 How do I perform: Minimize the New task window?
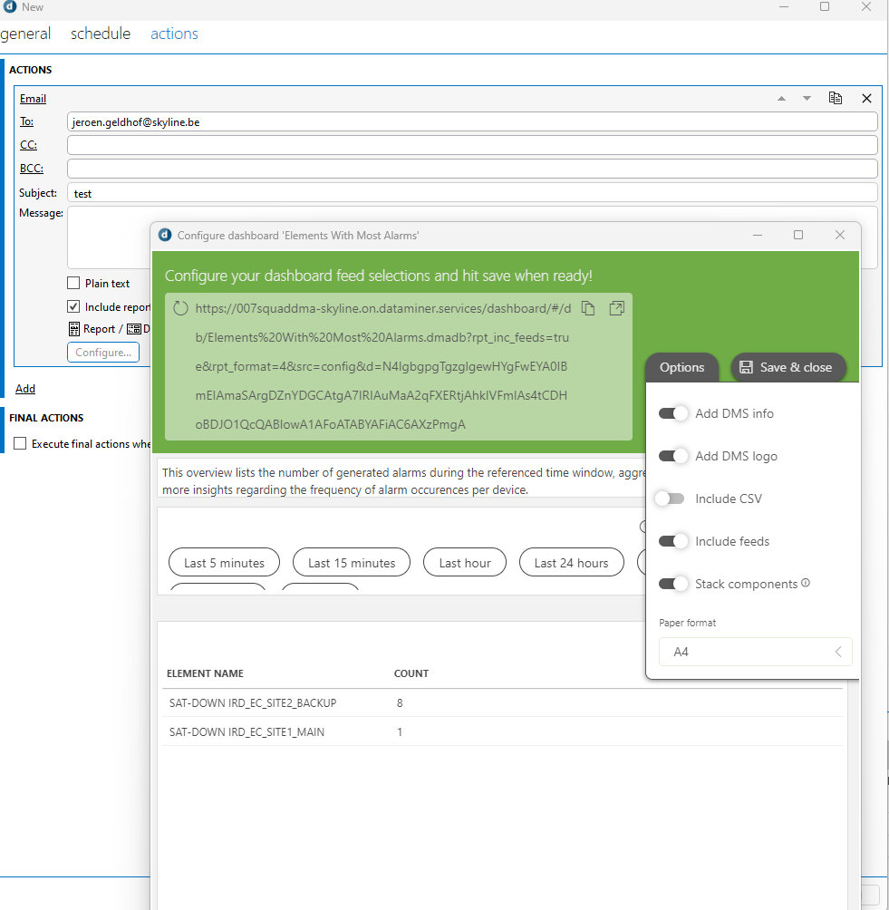click(783, 6)
